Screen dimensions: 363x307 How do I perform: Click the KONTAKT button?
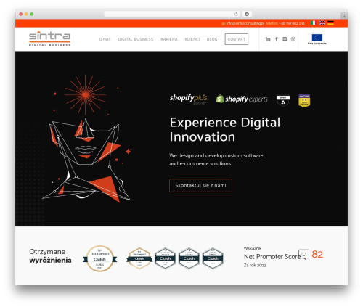[237, 39]
